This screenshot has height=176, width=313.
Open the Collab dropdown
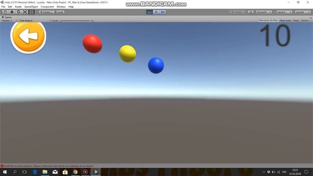click(237, 12)
